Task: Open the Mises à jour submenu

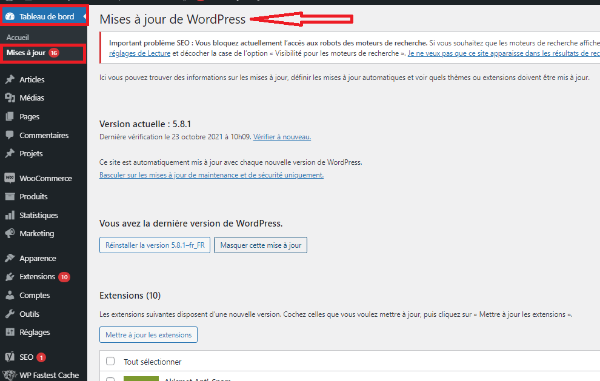Action: pos(26,53)
